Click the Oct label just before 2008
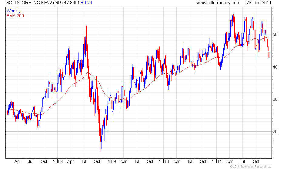 (44, 161)
